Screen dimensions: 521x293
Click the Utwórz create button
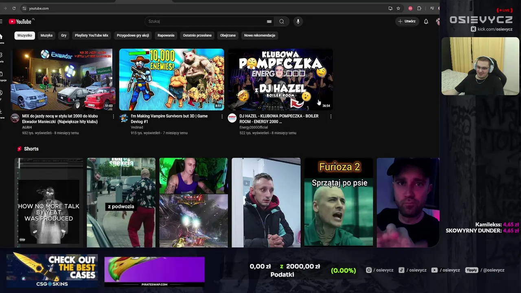(407, 21)
